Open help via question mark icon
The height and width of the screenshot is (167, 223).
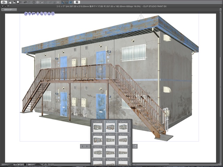click(x=77, y=2)
